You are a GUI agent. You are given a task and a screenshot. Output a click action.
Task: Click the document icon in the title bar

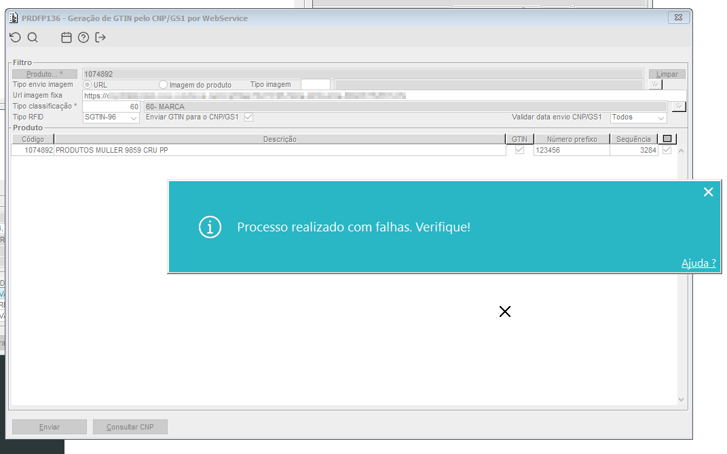pos(14,18)
